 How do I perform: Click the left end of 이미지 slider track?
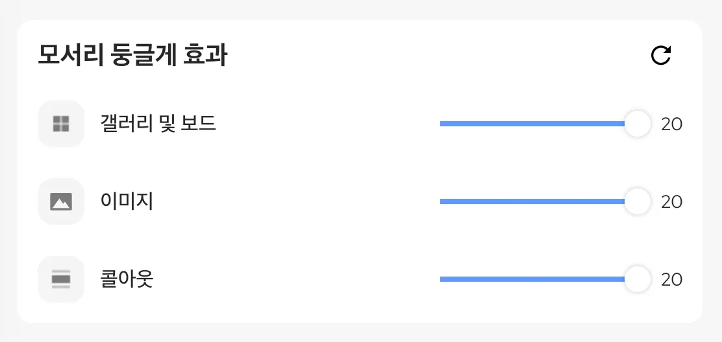443,201
